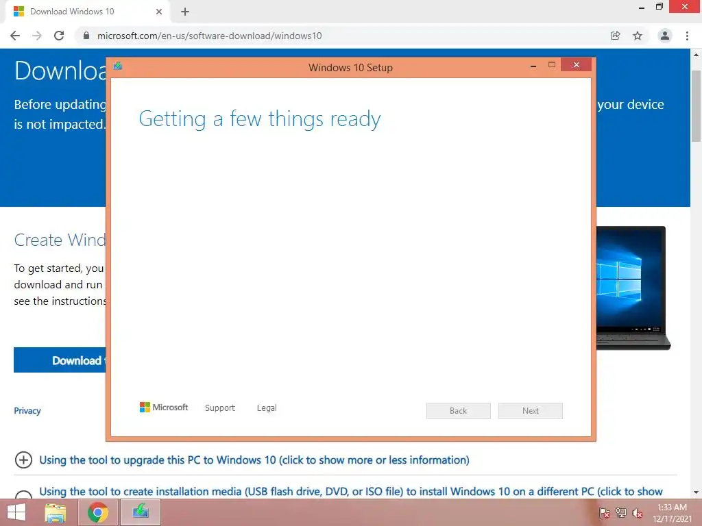This screenshot has height=526, width=702.
Task: Open the Privacy link on the webpage
Action: pos(27,411)
